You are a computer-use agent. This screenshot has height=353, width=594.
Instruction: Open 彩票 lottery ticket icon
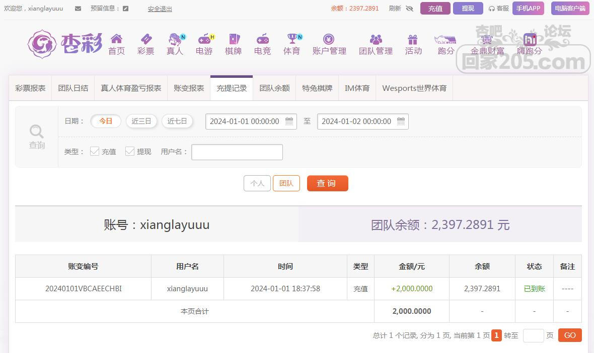(146, 39)
